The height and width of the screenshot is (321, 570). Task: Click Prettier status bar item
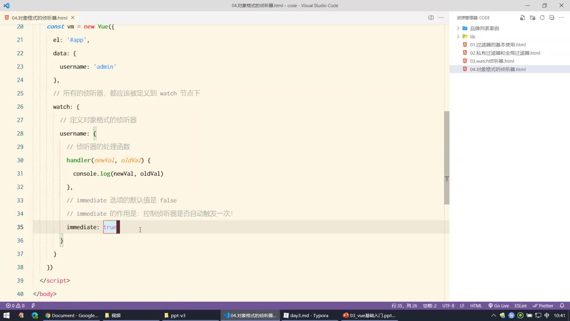[x=543, y=306]
